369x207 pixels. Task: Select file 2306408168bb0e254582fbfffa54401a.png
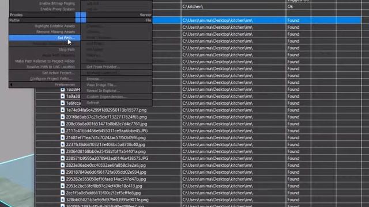click(106, 151)
